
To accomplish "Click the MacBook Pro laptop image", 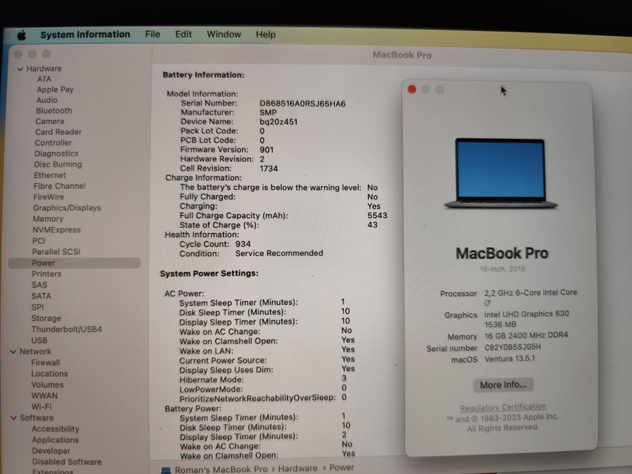I will 501,174.
